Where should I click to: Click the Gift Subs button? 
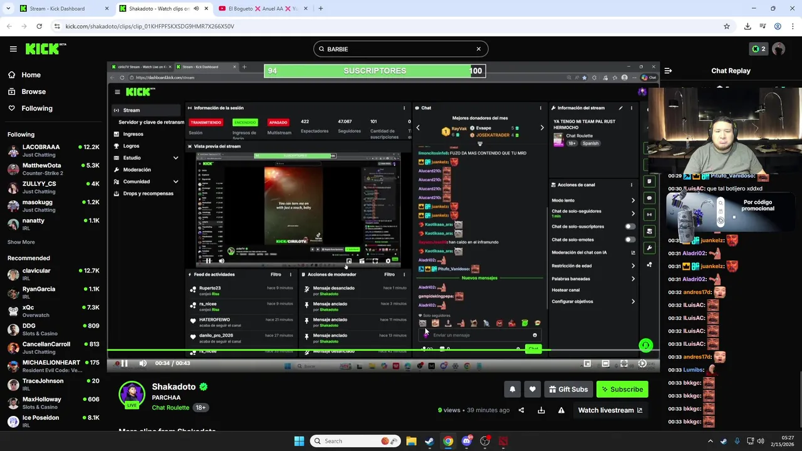point(568,389)
